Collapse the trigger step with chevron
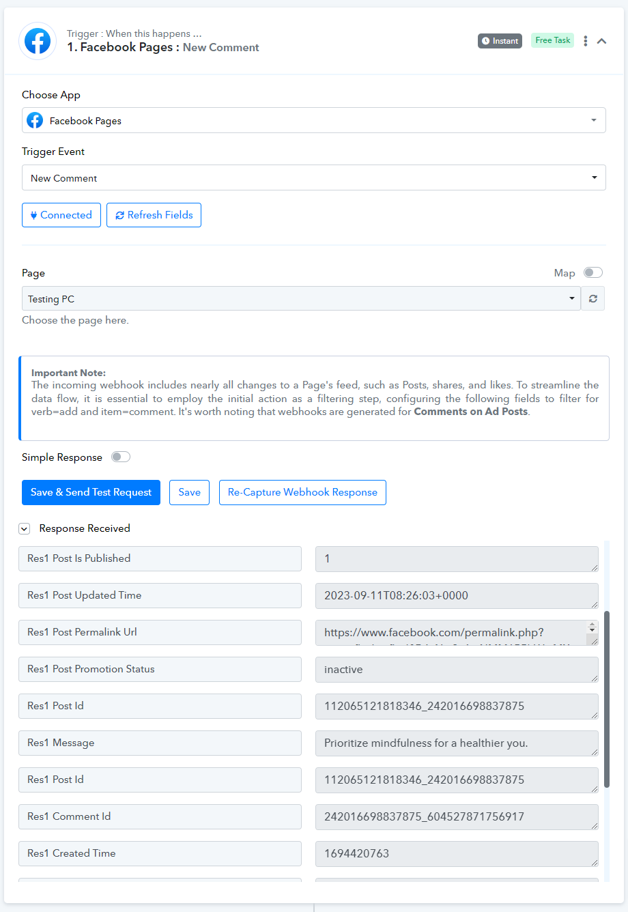This screenshot has width=628, height=912. [x=602, y=41]
